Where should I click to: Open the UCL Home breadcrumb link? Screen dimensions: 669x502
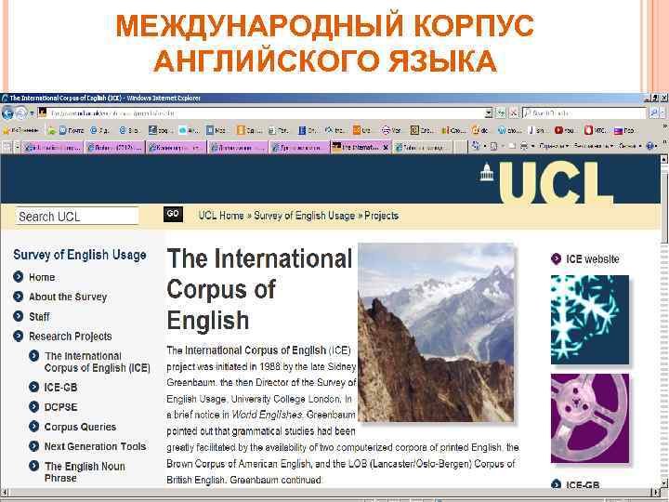click(221, 216)
